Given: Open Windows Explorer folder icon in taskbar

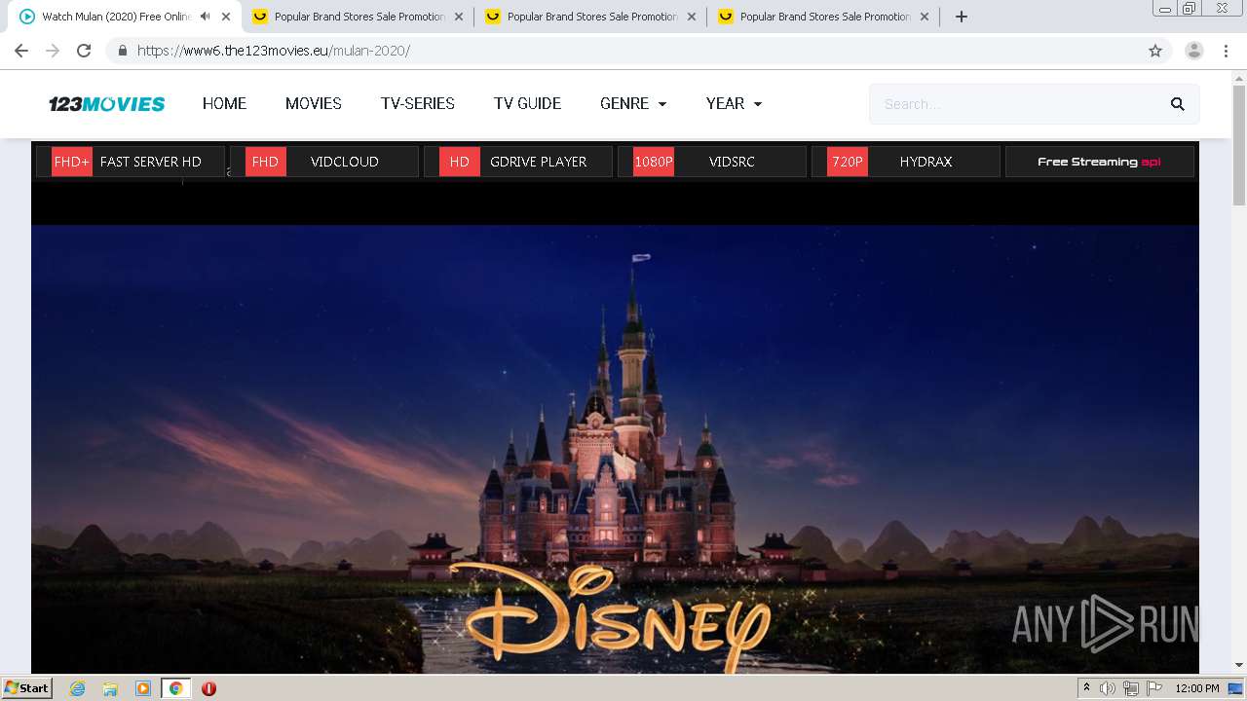Looking at the screenshot, I should pyautogui.click(x=110, y=688).
